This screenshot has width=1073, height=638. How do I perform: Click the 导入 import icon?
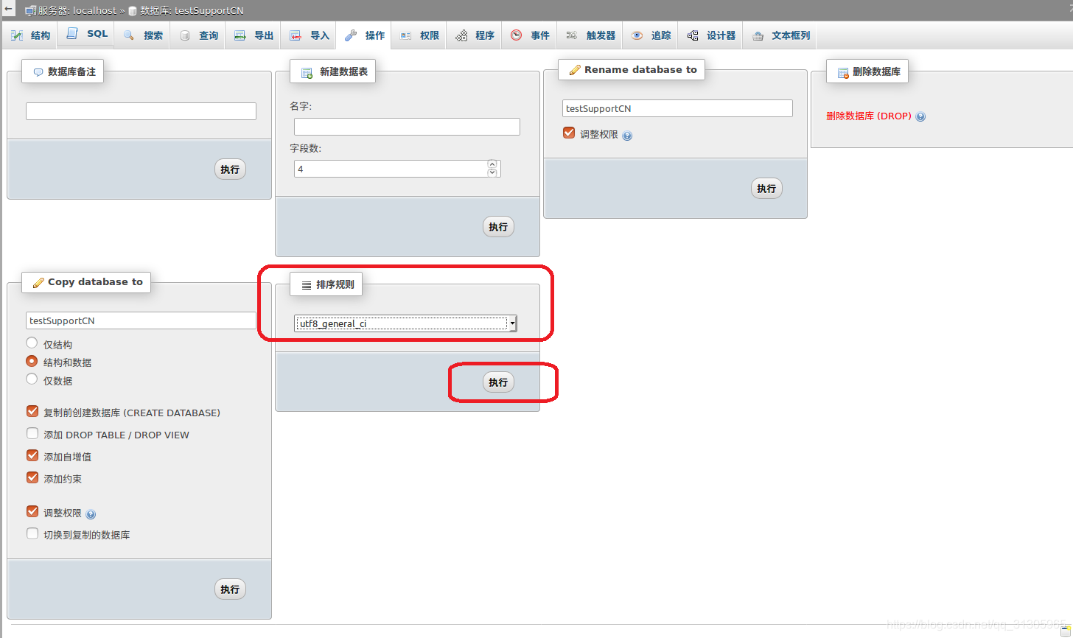(296, 35)
